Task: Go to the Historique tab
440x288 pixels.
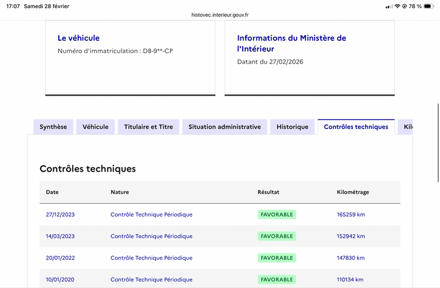Action: click(x=293, y=127)
